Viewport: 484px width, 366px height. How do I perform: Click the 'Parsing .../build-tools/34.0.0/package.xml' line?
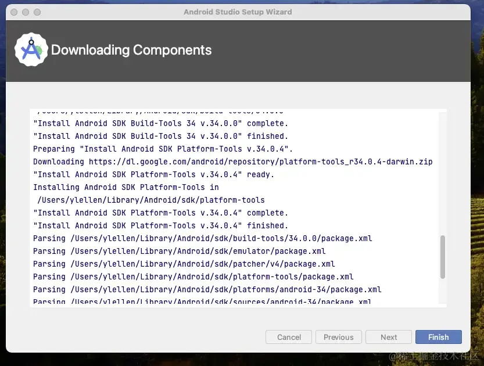click(202, 239)
